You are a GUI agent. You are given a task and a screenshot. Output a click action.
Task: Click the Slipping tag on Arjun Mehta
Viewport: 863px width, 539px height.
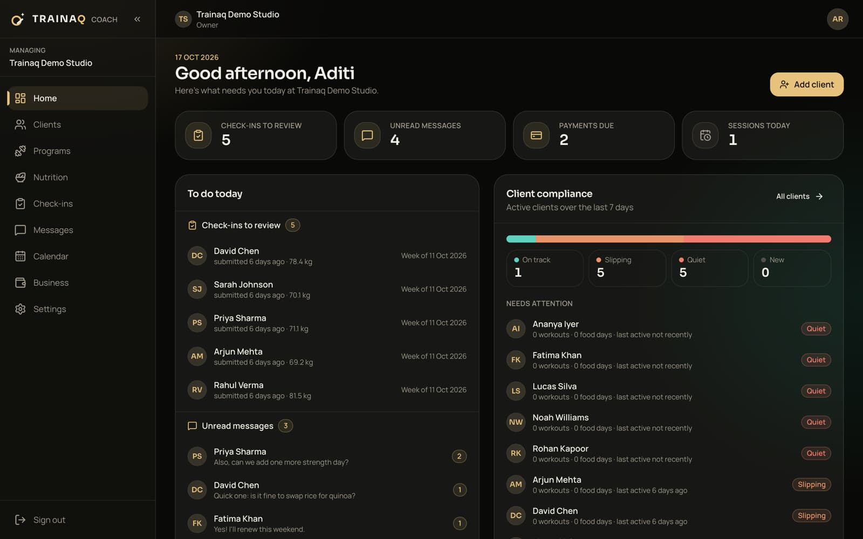811,485
